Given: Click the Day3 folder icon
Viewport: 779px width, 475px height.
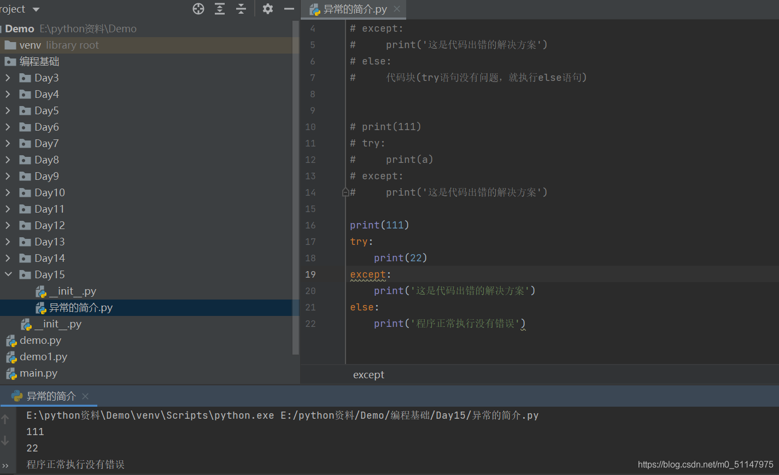Looking at the screenshot, I should coord(25,78).
